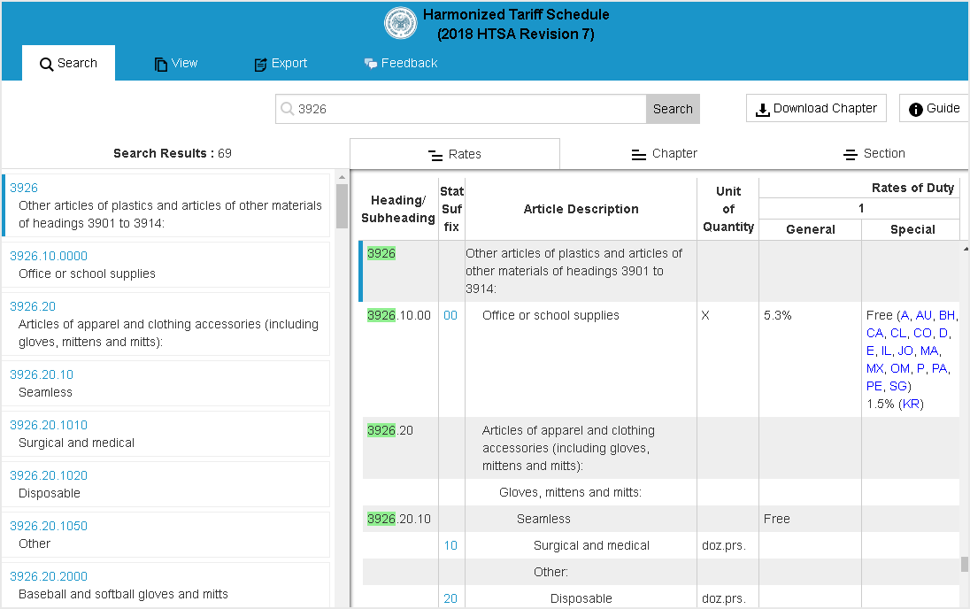Click the Rates tab list icon
Screen dimensions: 970x609
coord(435,155)
